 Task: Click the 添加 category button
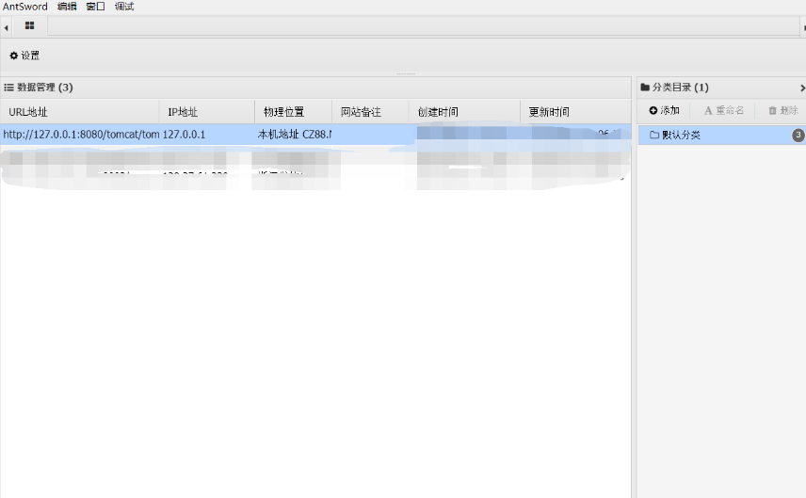[x=664, y=110]
